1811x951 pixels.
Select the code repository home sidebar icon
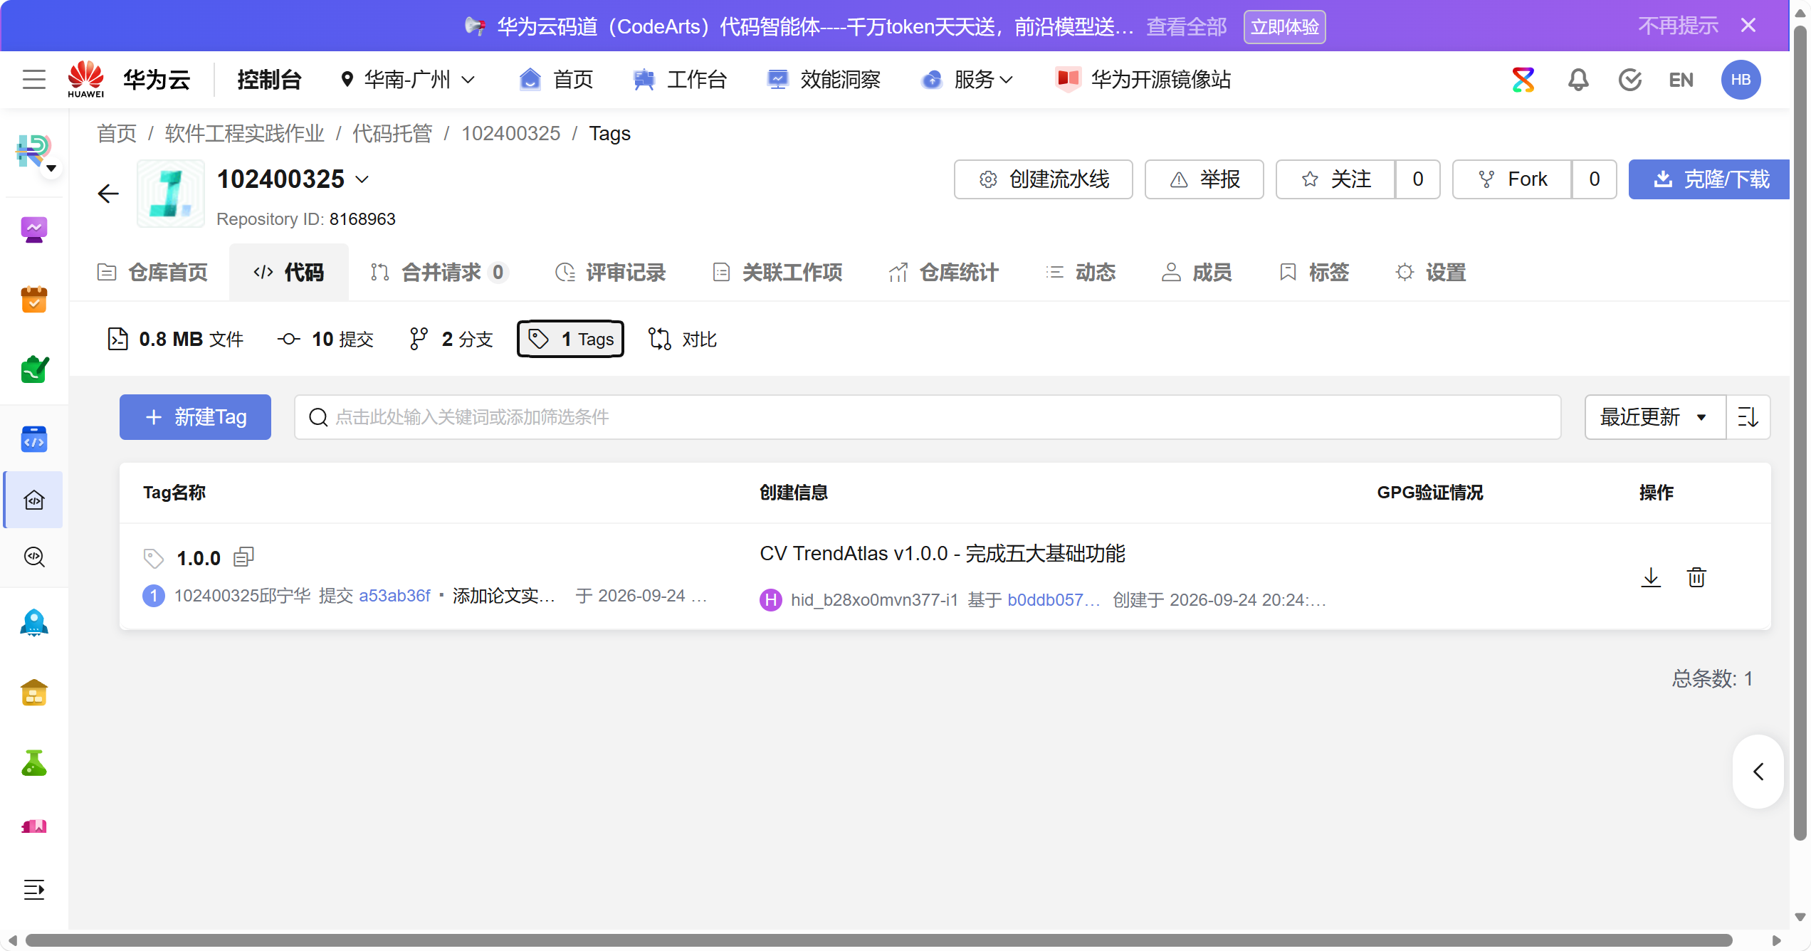[34, 500]
